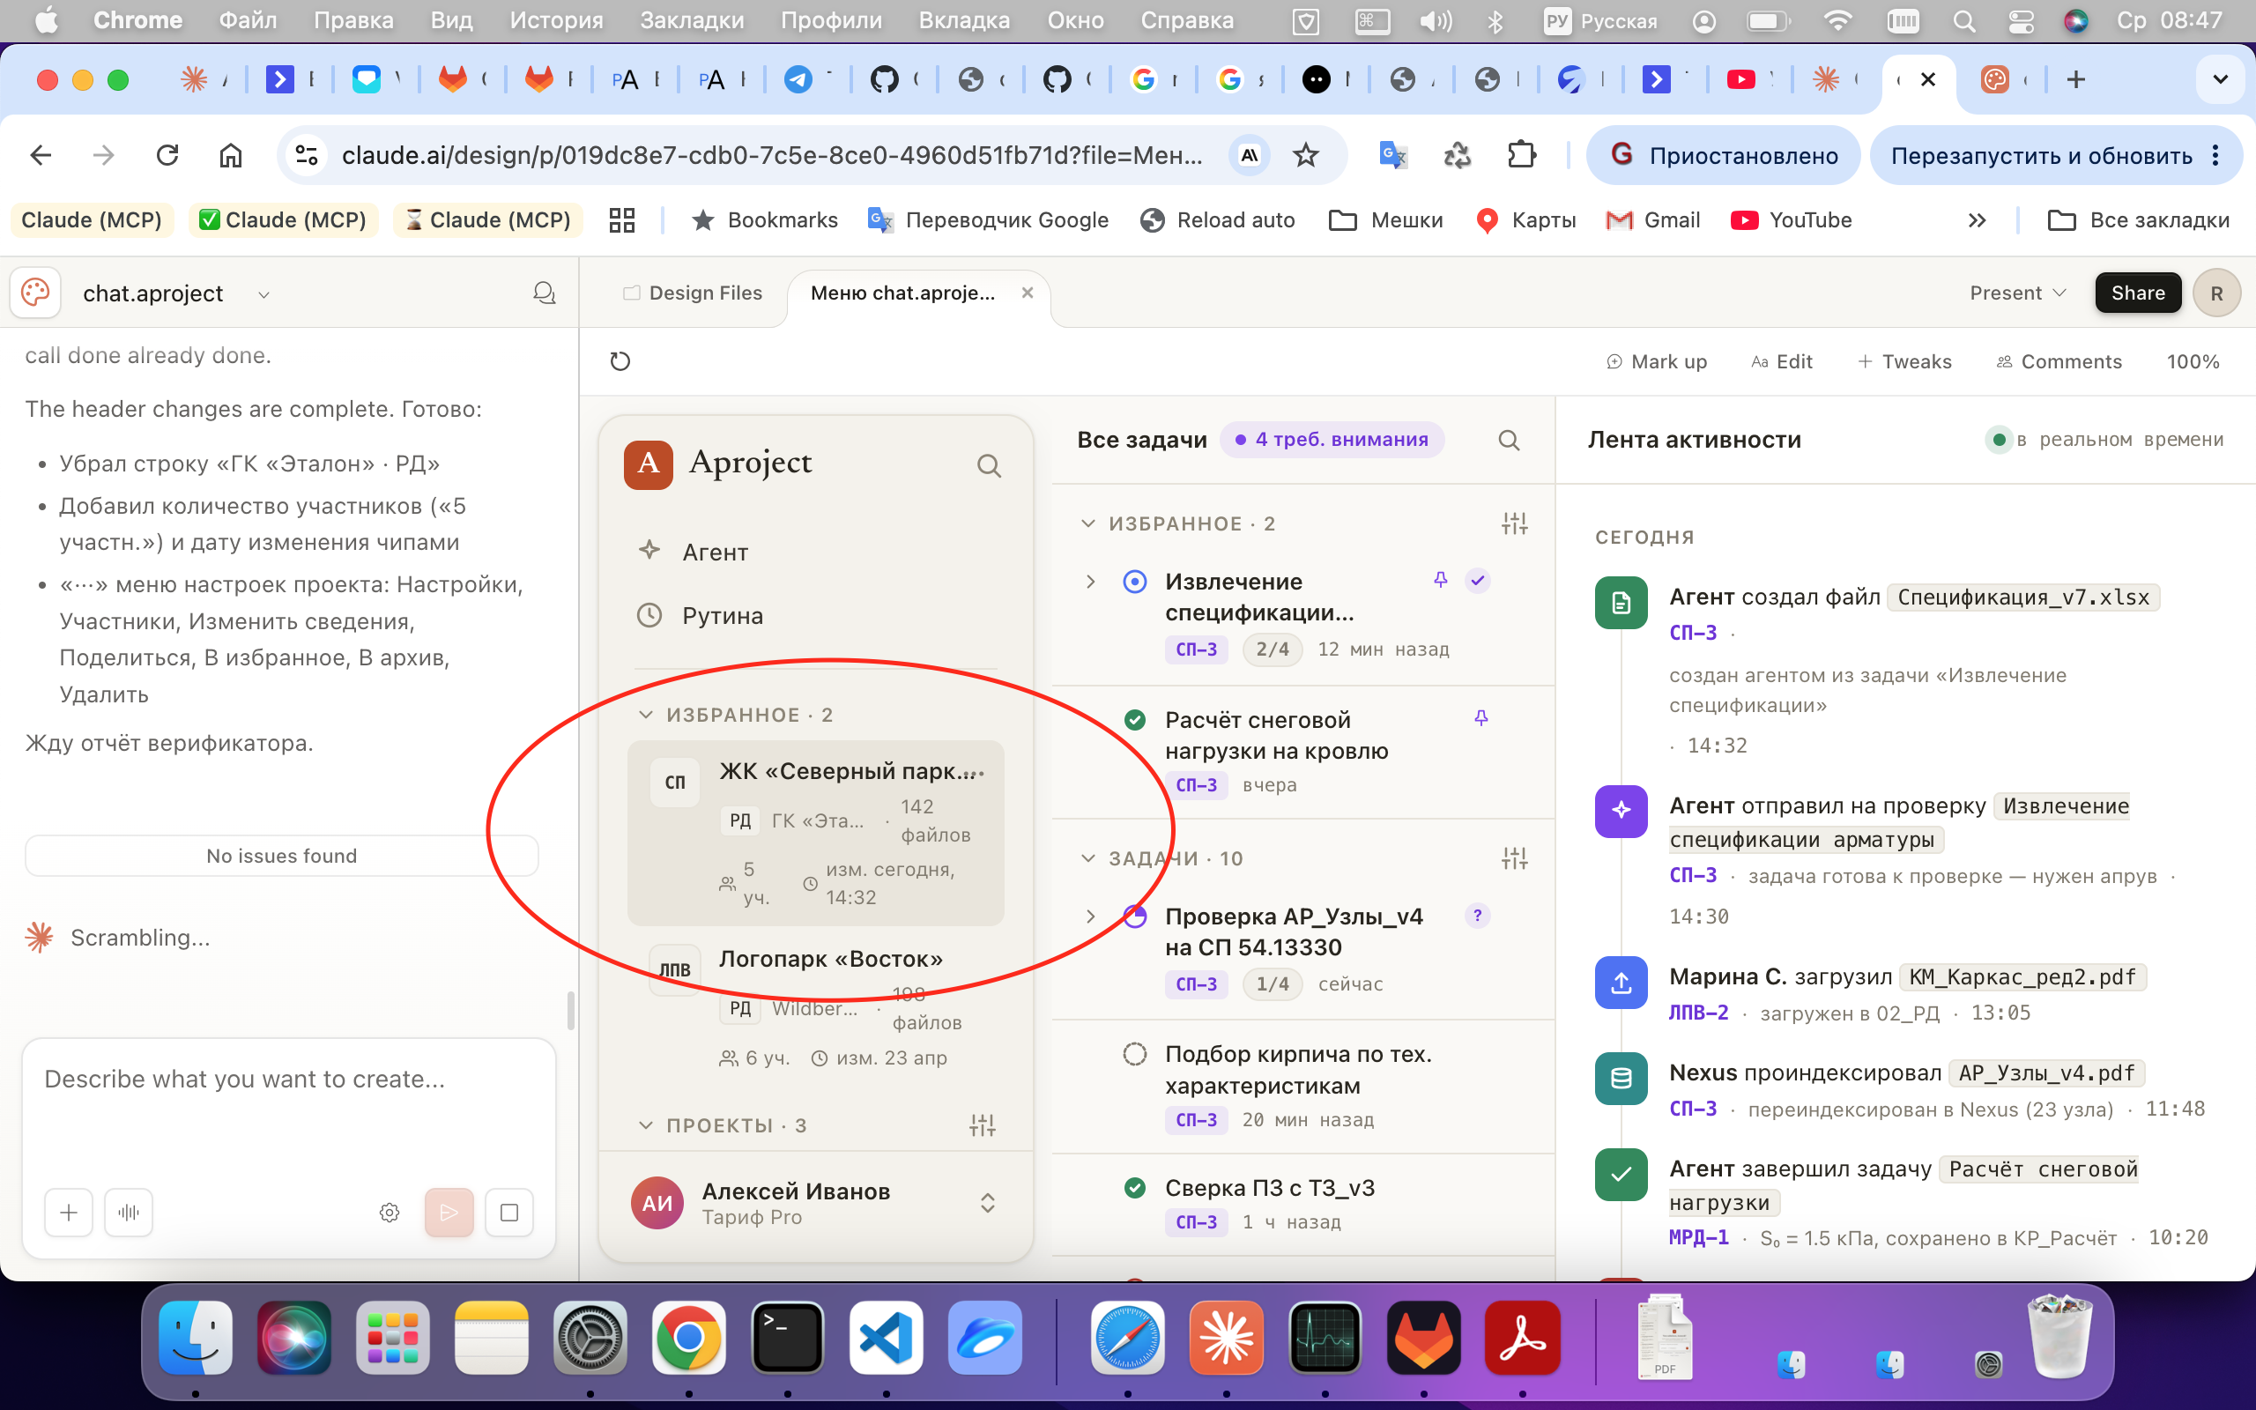Toggle the status circle on Проверка АР_Узлы_v4

1134,916
